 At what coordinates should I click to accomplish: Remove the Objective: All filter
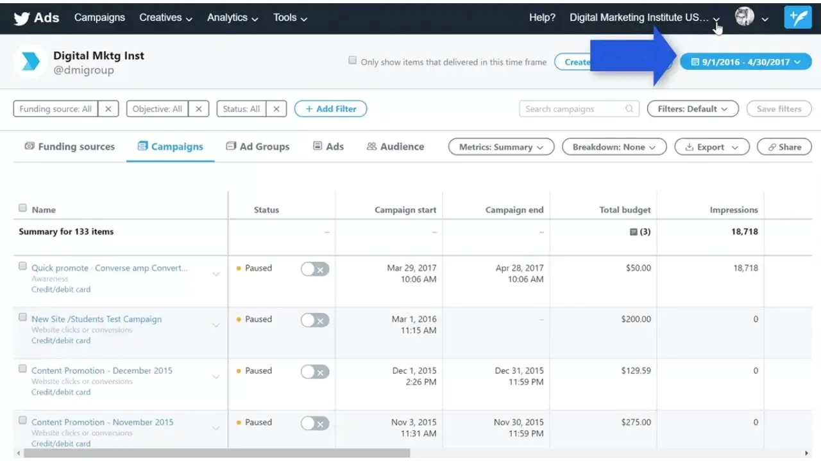(x=199, y=109)
